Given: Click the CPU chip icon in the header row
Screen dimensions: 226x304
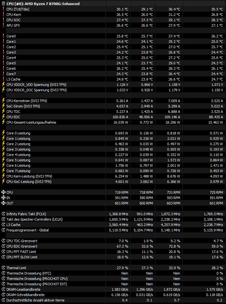Looking at the screenshot, I should pos(3,4).
